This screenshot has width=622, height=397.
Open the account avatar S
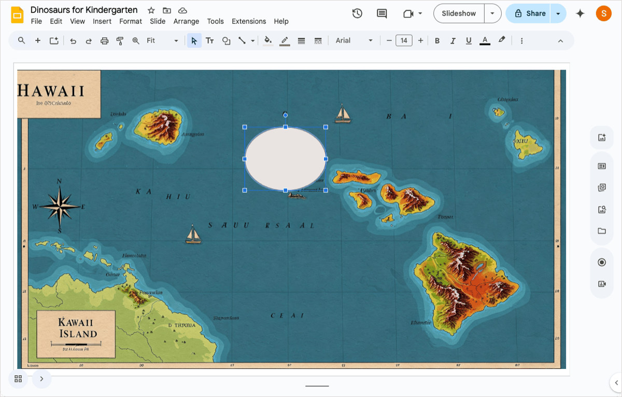coord(604,13)
